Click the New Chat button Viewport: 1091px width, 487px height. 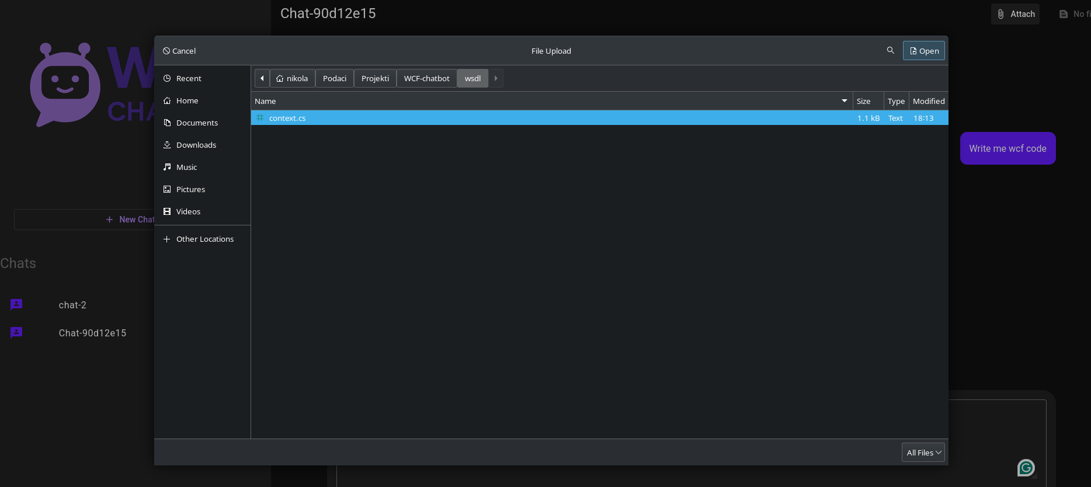(x=85, y=220)
